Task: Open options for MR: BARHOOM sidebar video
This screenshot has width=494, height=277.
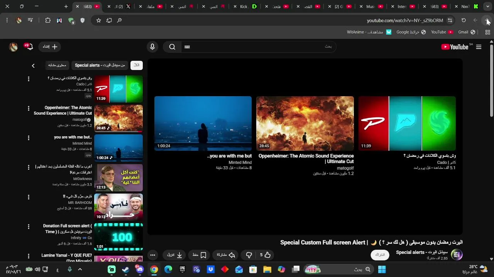Action: coord(28,197)
